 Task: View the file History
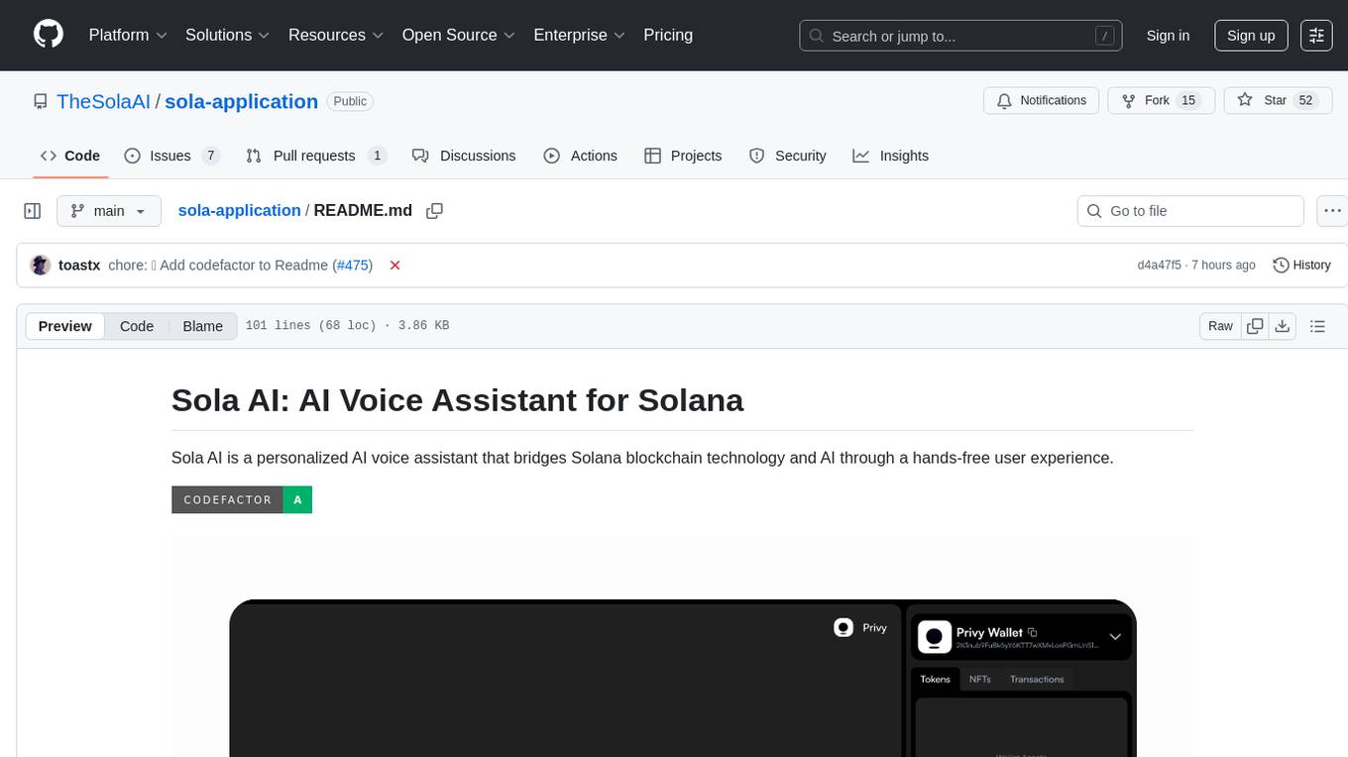click(x=1301, y=265)
